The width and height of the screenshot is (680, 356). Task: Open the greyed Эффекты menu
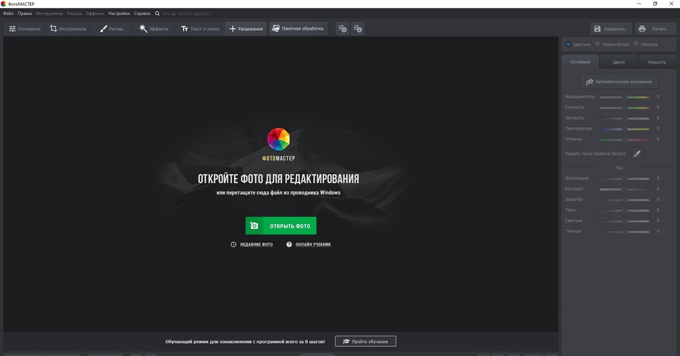[x=95, y=13]
